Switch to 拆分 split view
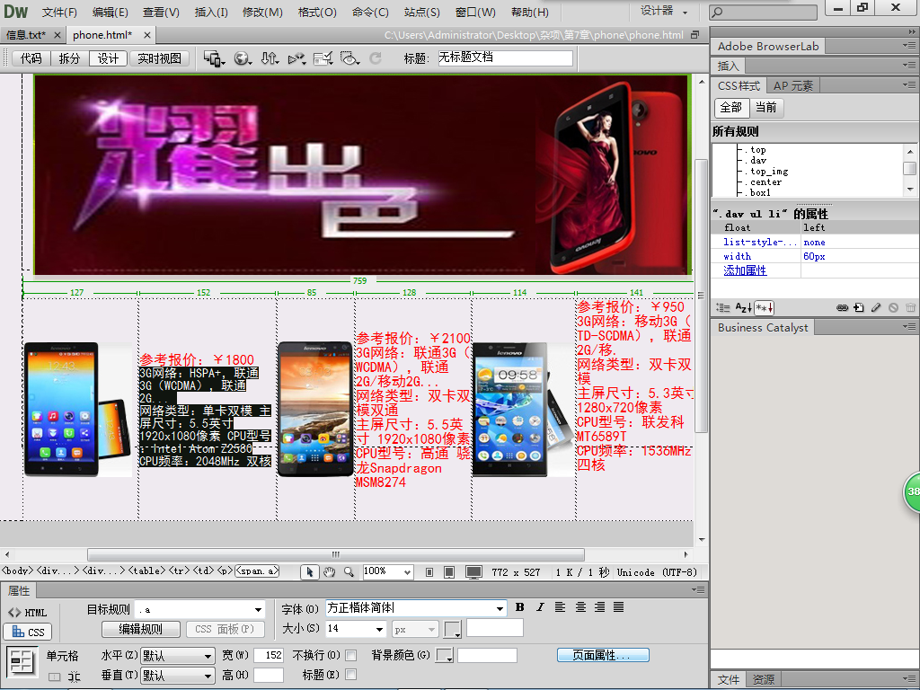The height and width of the screenshot is (690, 920). [x=69, y=58]
